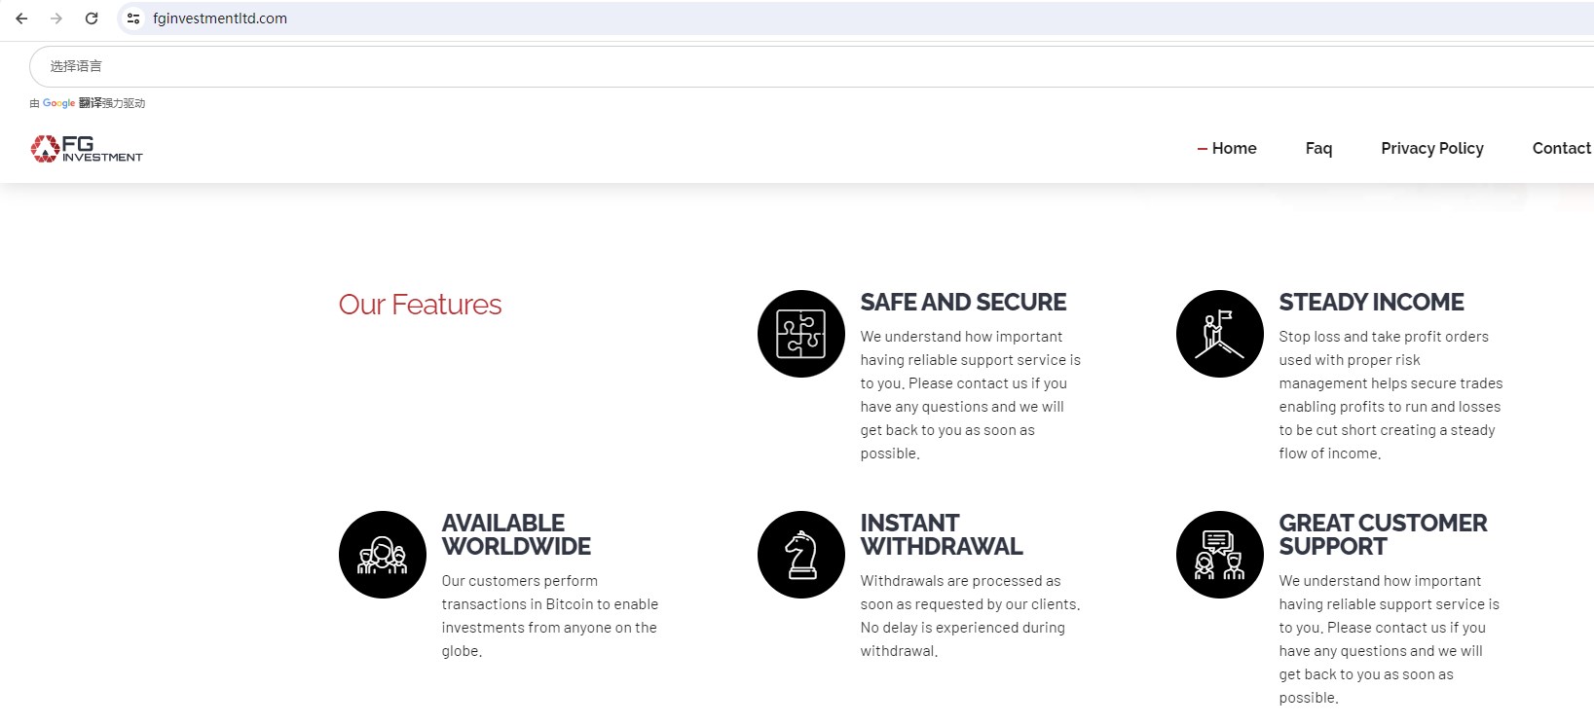This screenshot has width=1594, height=726.
Task: Click the paragraph about transactions in Bitcoin
Action: pos(550,616)
